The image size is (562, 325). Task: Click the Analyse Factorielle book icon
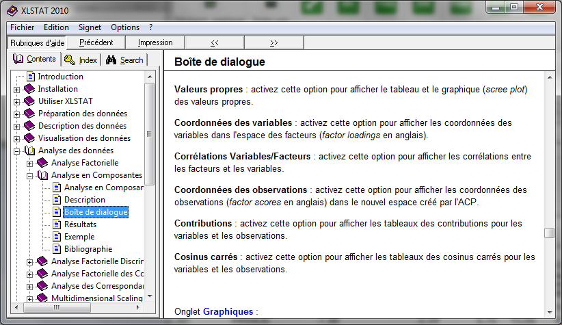42,163
